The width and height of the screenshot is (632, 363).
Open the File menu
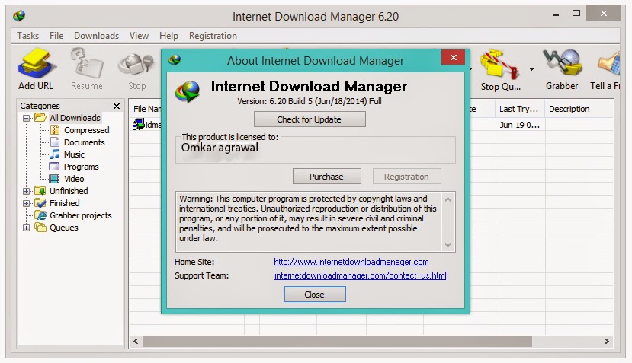[56, 36]
